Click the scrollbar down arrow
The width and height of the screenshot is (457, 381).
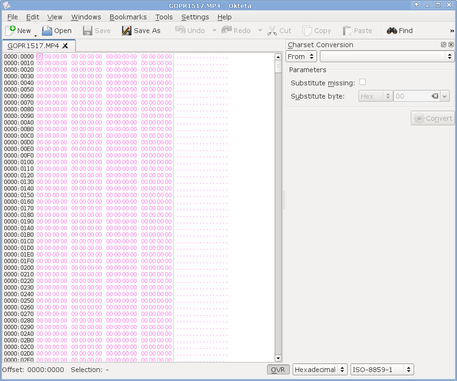[278, 358]
